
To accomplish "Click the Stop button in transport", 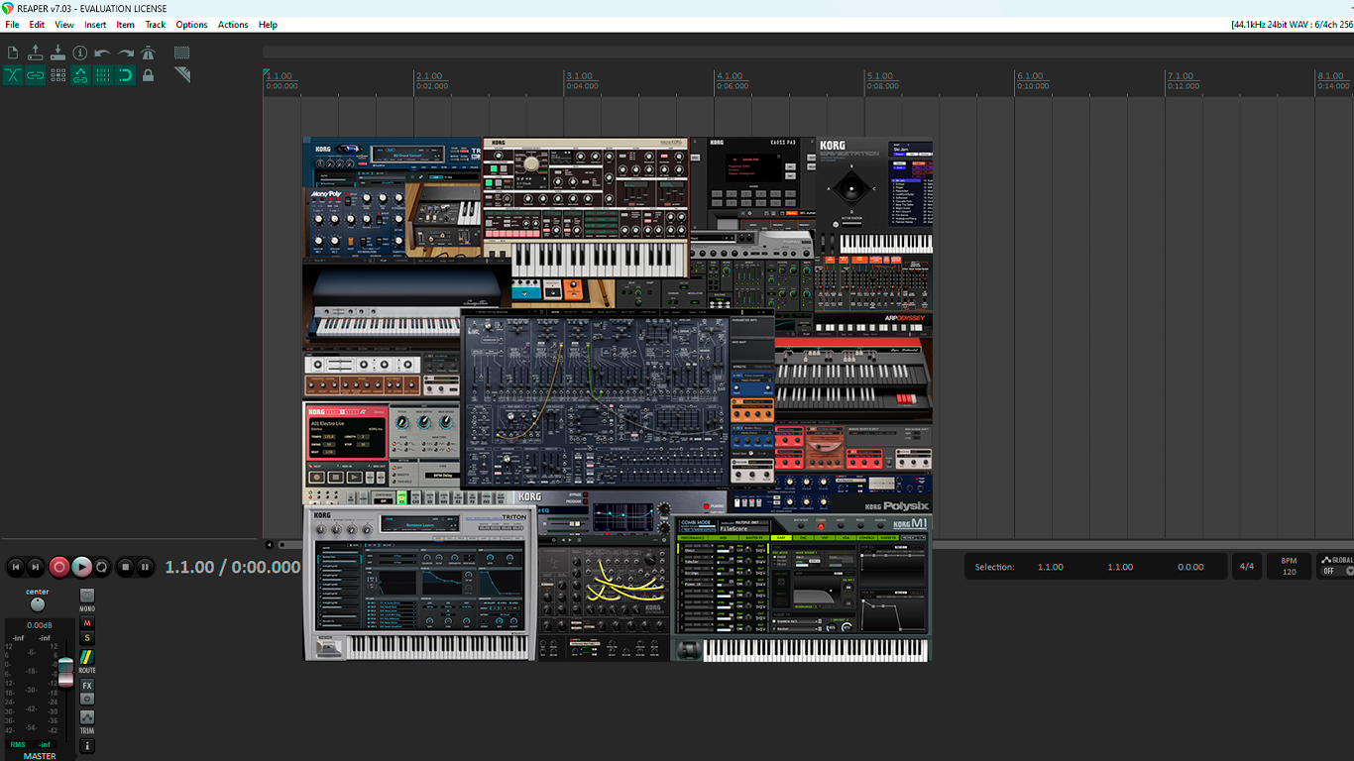I will (x=125, y=567).
